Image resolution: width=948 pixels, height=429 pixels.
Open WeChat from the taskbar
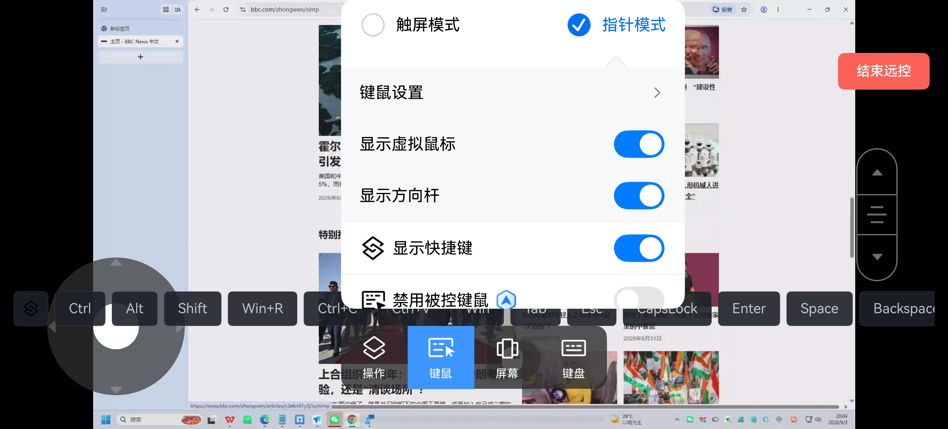pos(335,419)
